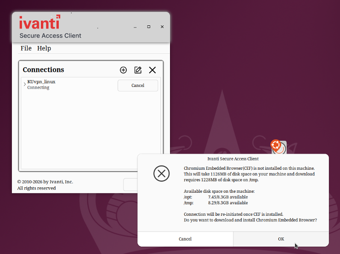Image resolution: width=340 pixels, height=254 pixels.
Task: Click the dialog title Ivanti Secure Access Client
Action: pyautogui.click(x=233, y=159)
